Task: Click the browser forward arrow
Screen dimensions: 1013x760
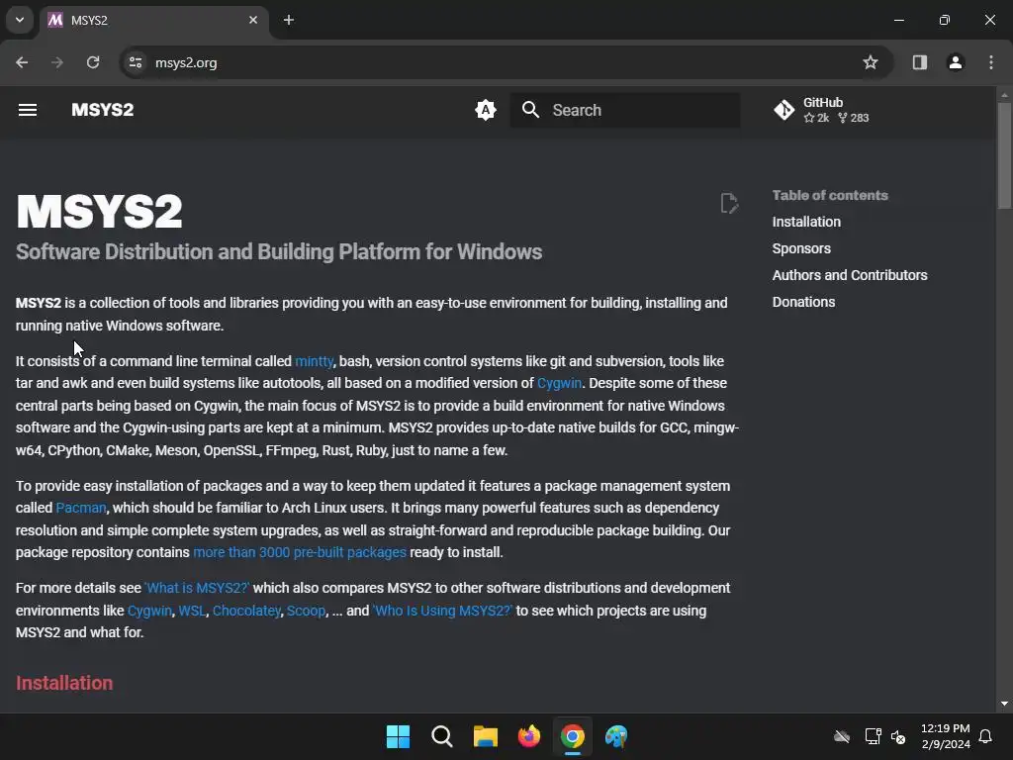Action: pyautogui.click(x=57, y=62)
